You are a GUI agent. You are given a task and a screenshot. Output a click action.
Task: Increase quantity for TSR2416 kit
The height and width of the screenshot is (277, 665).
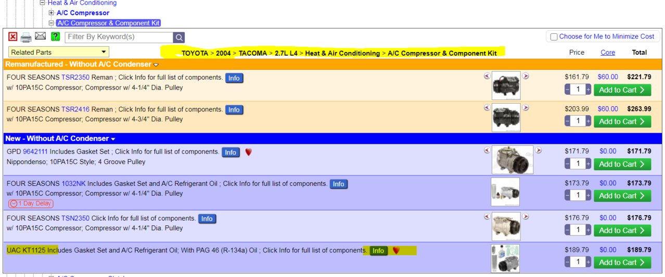(x=589, y=121)
